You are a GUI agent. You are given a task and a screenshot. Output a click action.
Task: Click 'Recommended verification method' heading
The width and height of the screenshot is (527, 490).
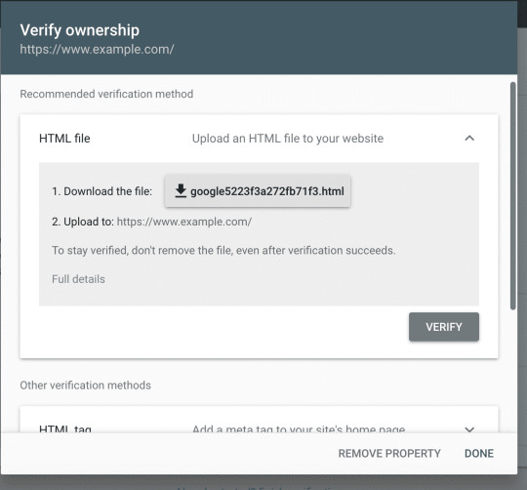point(106,94)
